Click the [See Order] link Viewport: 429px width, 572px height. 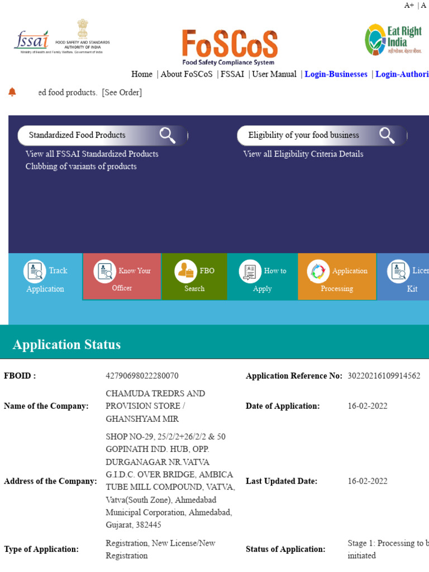122,92
